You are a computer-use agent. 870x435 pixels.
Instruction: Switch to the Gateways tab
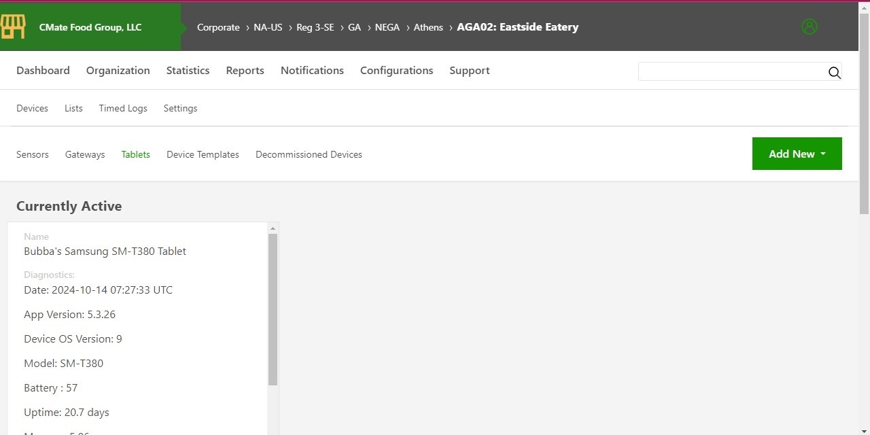(85, 155)
